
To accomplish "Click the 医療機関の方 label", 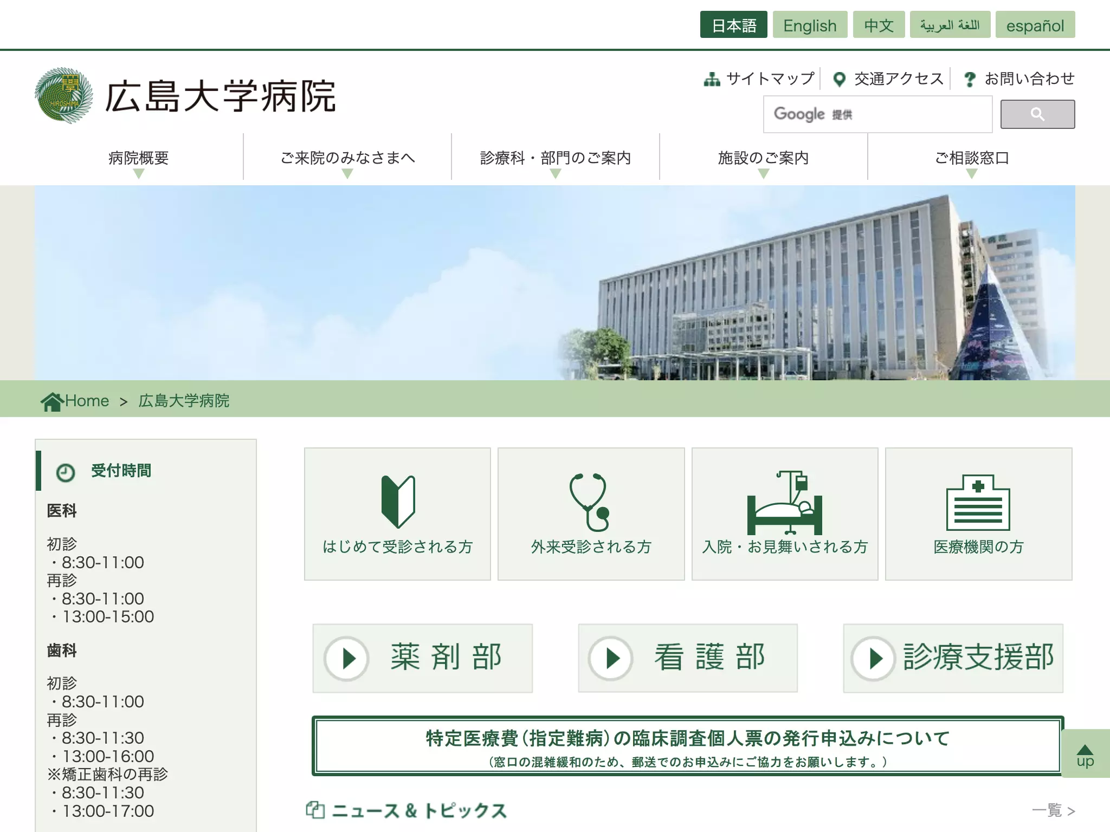I will pyautogui.click(x=978, y=547).
